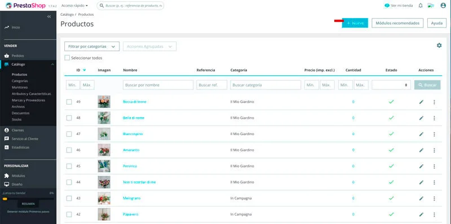This screenshot has height=224, width=451.
Task: Sort by ID using the arrow icon
Action: pyautogui.click(x=84, y=70)
